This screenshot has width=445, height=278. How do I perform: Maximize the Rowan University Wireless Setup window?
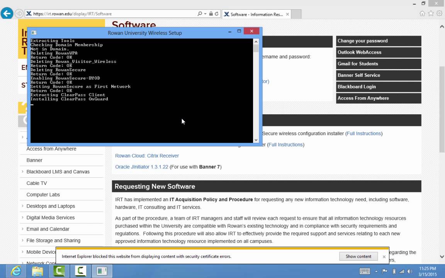[239, 31]
